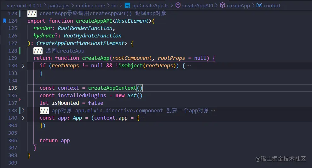This screenshot has height=168, width=312.
Task: Unfold ellipsis after isObject(rootProps) condition
Action: 189,66
